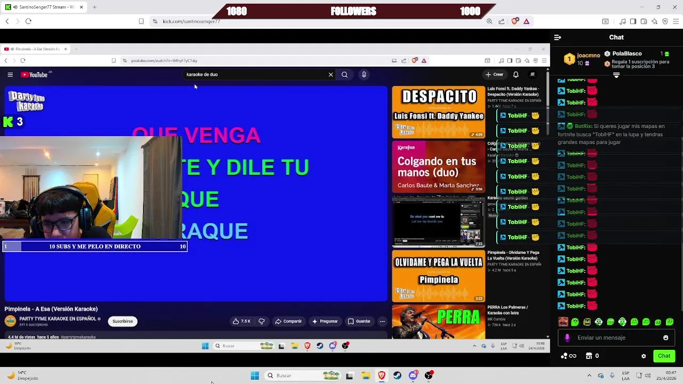Open a new tab in outer browser

pos(94,7)
